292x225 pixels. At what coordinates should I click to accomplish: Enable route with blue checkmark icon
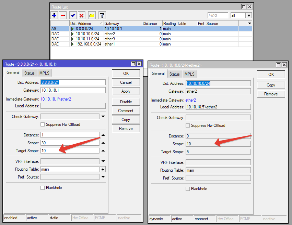[73, 15]
